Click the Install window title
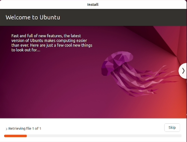The height and width of the screenshot is (142, 187). (93, 5)
